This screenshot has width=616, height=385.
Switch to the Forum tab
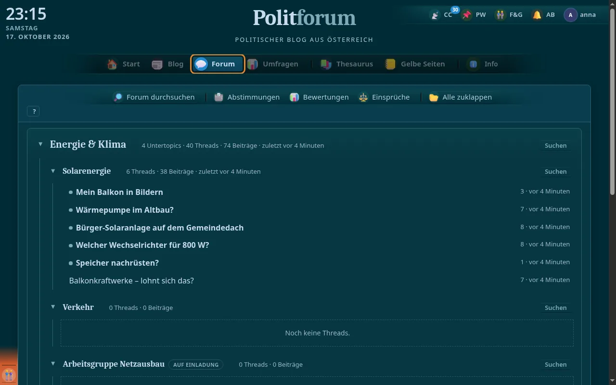[218, 64]
